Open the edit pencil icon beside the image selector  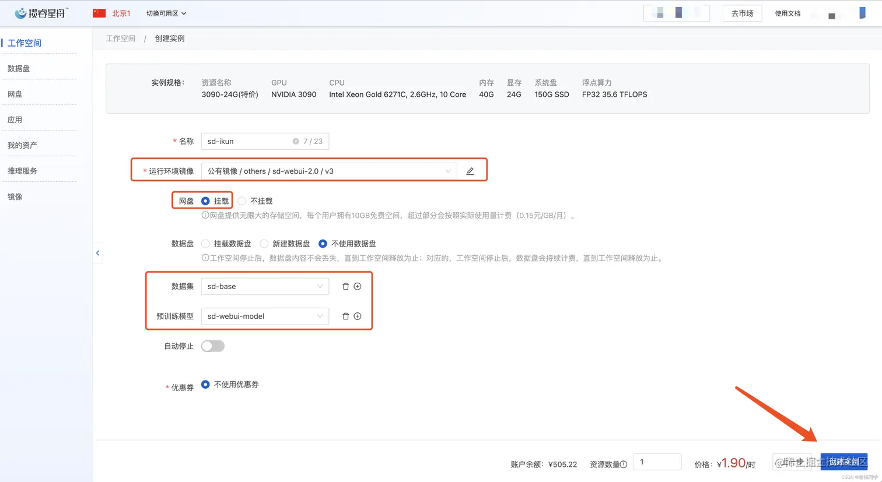click(x=470, y=170)
